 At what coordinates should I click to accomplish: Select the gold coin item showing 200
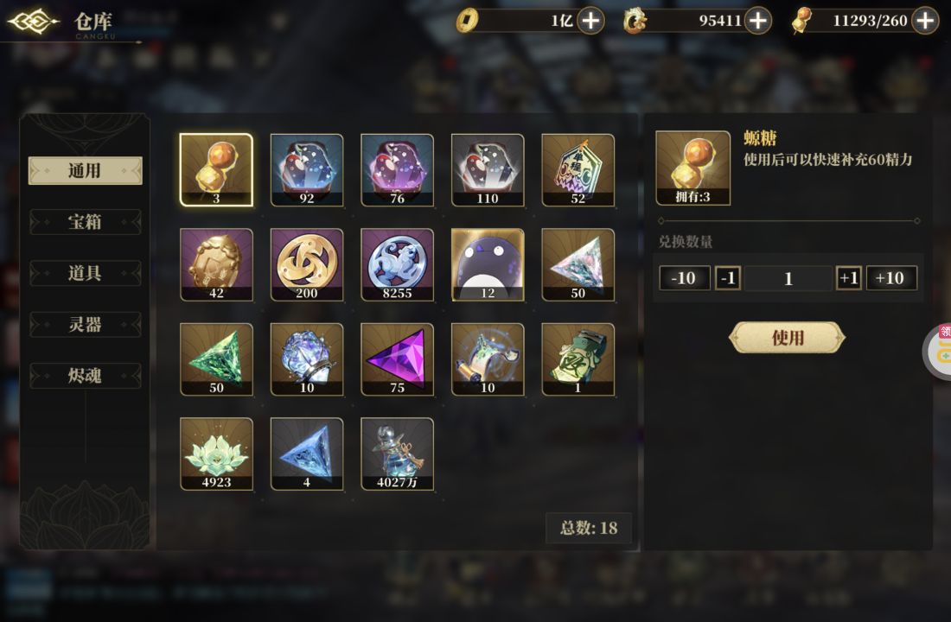[x=307, y=265]
